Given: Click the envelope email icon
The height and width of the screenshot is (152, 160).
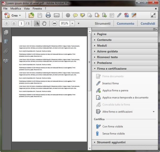Looking at the screenshot, I should click(x=57, y=15).
